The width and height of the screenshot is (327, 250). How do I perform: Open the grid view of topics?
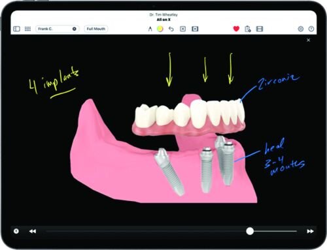[27, 29]
